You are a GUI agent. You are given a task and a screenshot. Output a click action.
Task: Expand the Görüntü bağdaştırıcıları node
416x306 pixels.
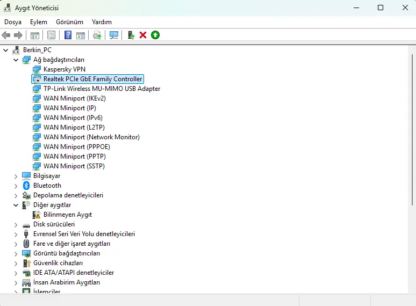tap(16, 254)
